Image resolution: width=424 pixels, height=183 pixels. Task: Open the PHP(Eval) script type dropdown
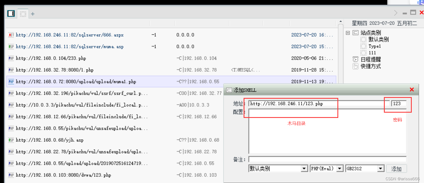(340, 168)
